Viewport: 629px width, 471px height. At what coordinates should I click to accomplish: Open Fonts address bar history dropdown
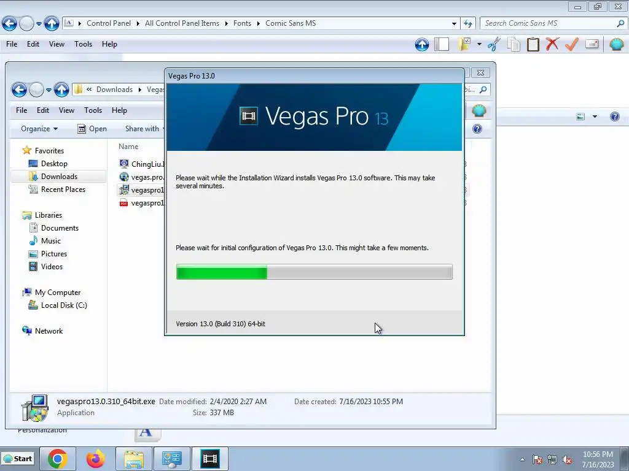(454, 24)
